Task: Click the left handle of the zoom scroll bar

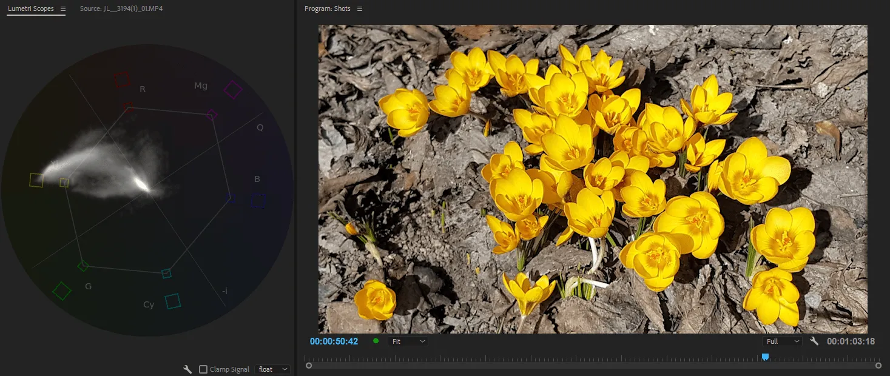Action: (309, 366)
